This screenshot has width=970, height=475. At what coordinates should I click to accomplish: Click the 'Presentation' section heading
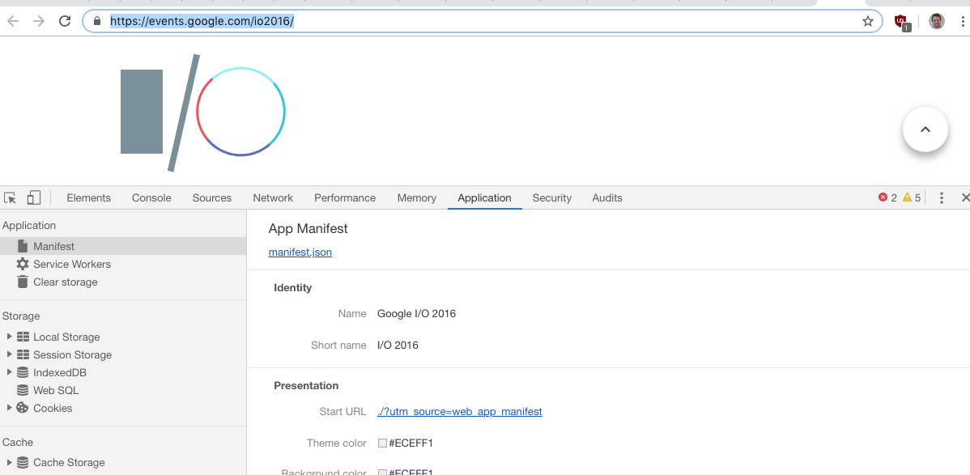pos(306,385)
